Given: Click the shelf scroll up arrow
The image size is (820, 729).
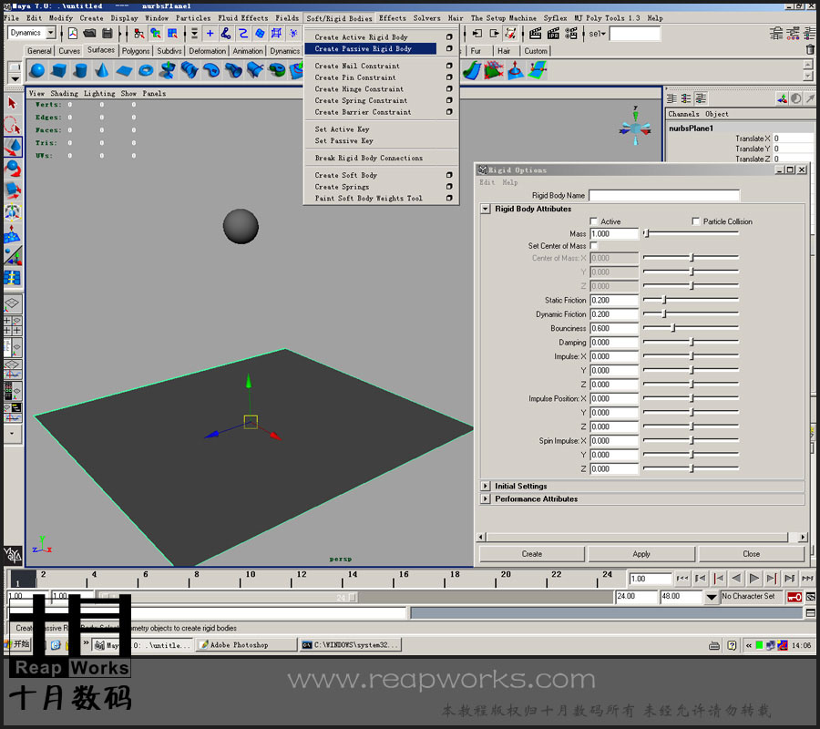Looking at the screenshot, I should tap(808, 65).
